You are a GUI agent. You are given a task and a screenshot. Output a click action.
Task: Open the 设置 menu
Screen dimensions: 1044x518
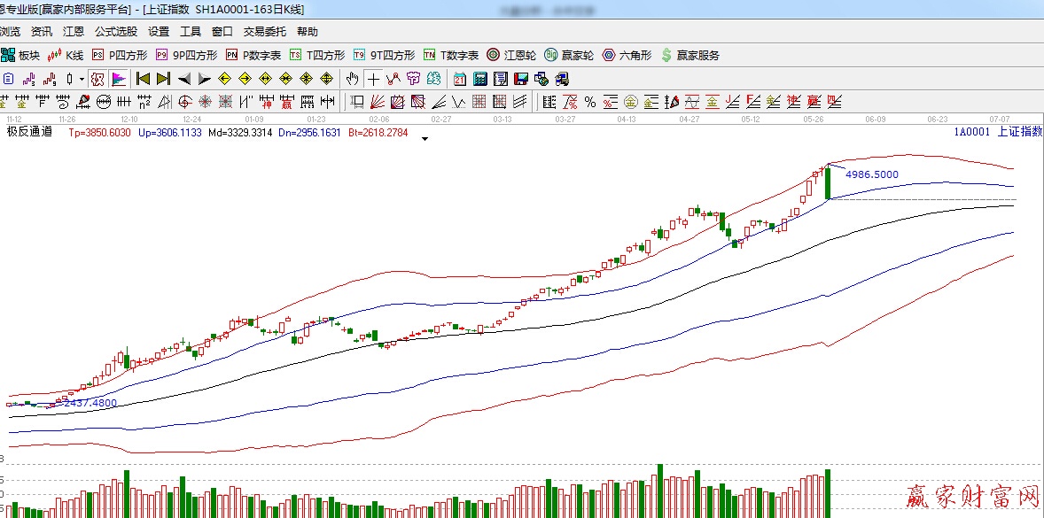159,32
